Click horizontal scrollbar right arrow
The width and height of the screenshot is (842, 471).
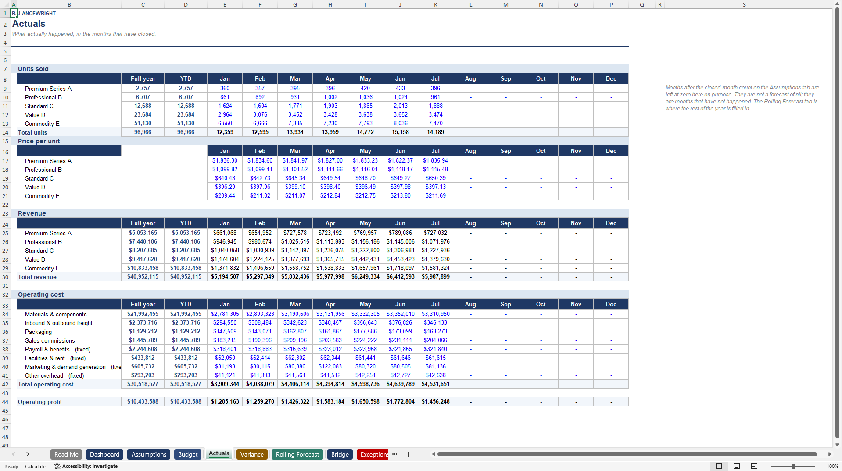tap(830, 454)
